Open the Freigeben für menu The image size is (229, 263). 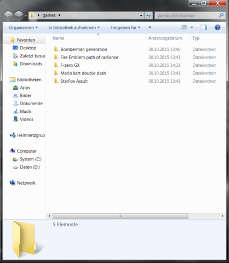pyautogui.click(x=125, y=27)
